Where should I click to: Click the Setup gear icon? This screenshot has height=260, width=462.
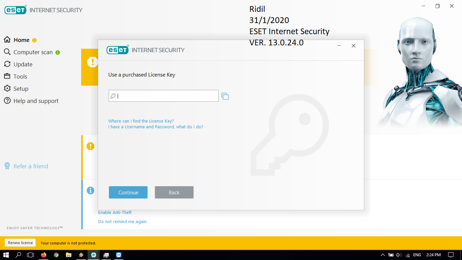[x=7, y=89]
